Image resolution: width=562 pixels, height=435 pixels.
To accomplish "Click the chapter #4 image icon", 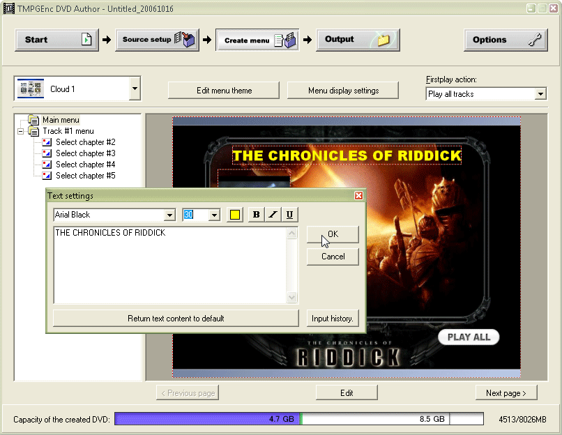I will [47, 165].
